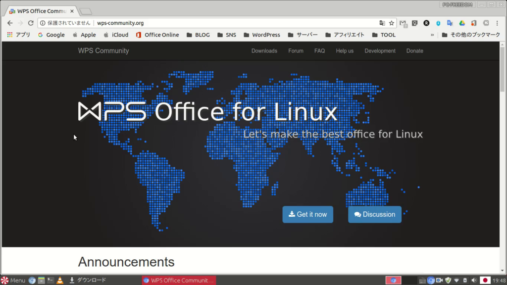Open the Discussion link

pyautogui.click(x=374, y=214)
